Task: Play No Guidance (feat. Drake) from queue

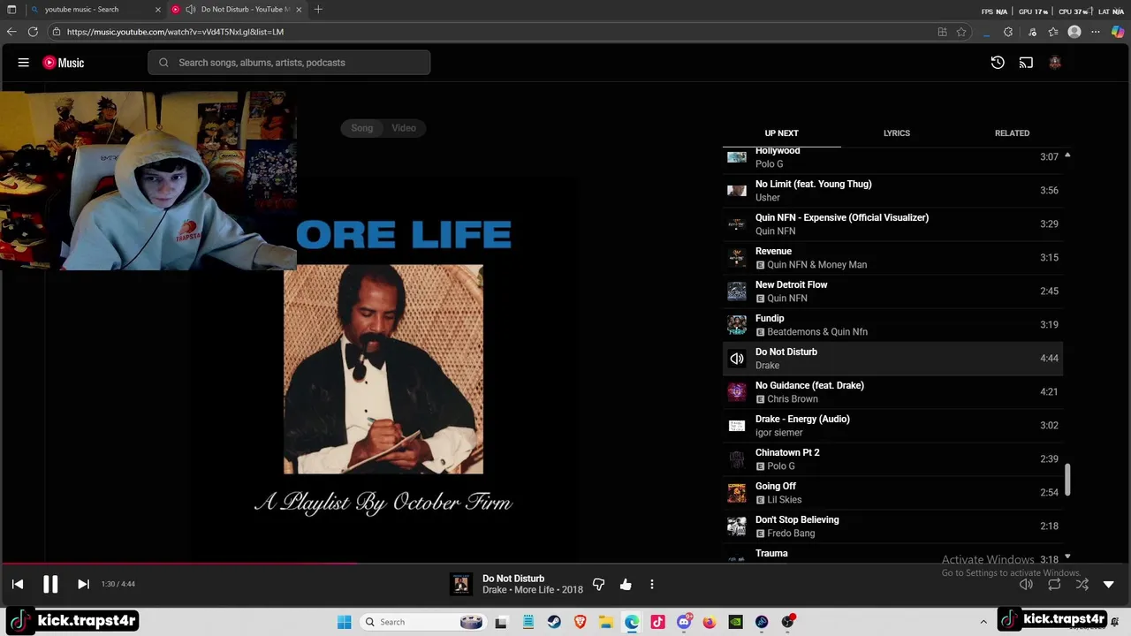Action: click(x=892, y=392)
